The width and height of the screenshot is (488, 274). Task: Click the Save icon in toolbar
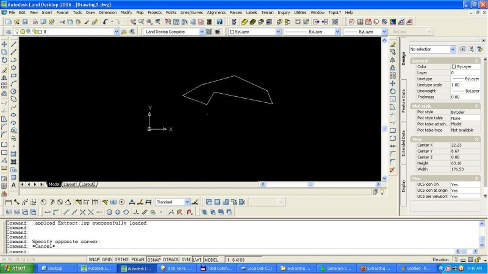(25, 22)
